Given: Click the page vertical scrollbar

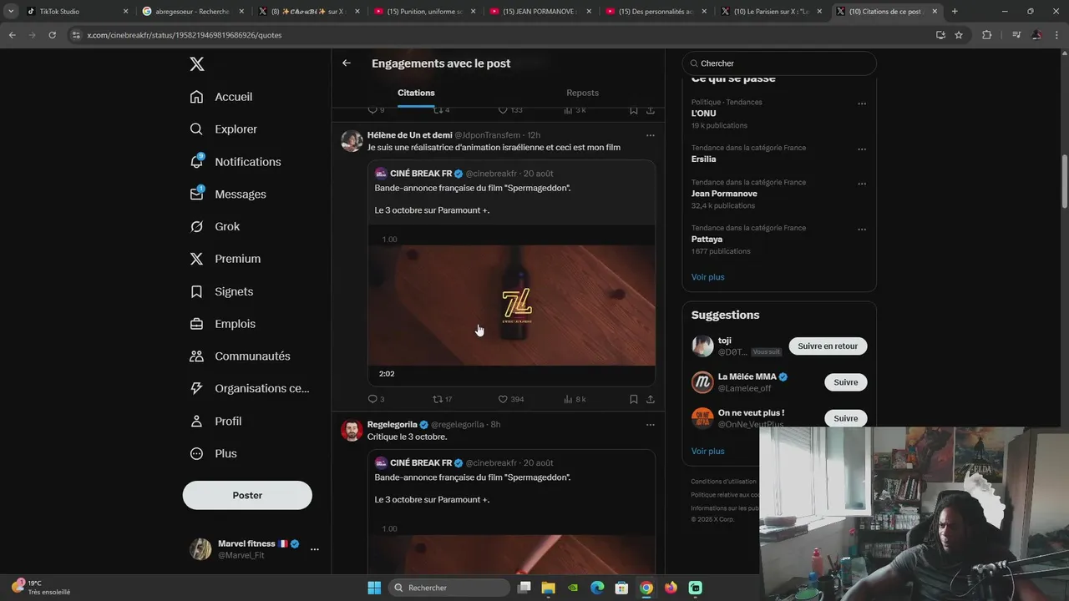Looking at the screenshot, I should [1064, 182].
